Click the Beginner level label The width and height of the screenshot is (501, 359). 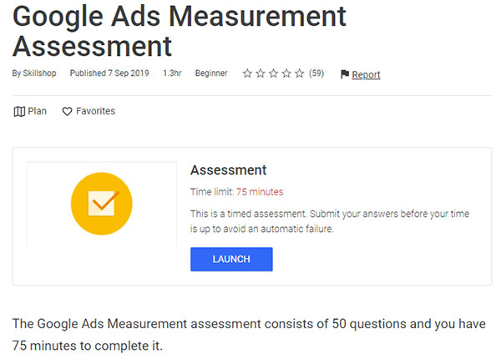point(211,73)
